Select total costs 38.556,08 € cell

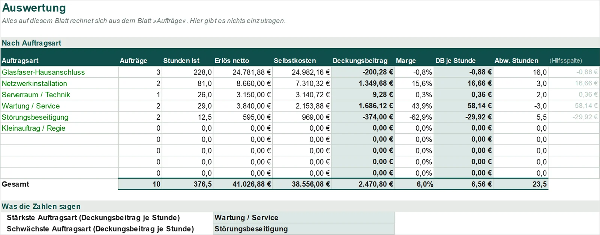302,184
